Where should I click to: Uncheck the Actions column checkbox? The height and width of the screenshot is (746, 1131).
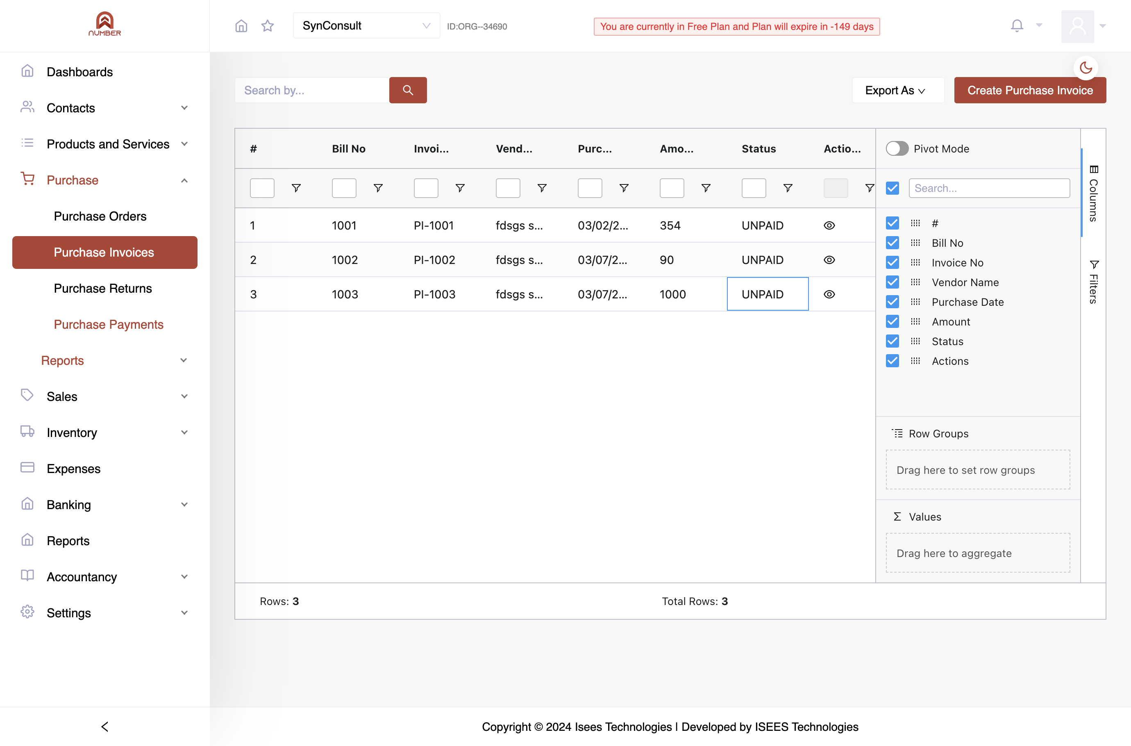892,361
